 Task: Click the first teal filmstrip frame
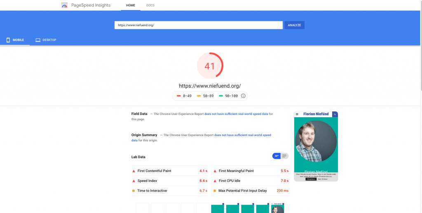click(218, 208)
